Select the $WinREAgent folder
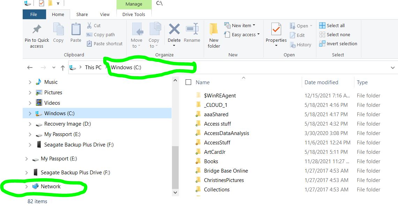The image size is (398, 206). pos(220,96)
